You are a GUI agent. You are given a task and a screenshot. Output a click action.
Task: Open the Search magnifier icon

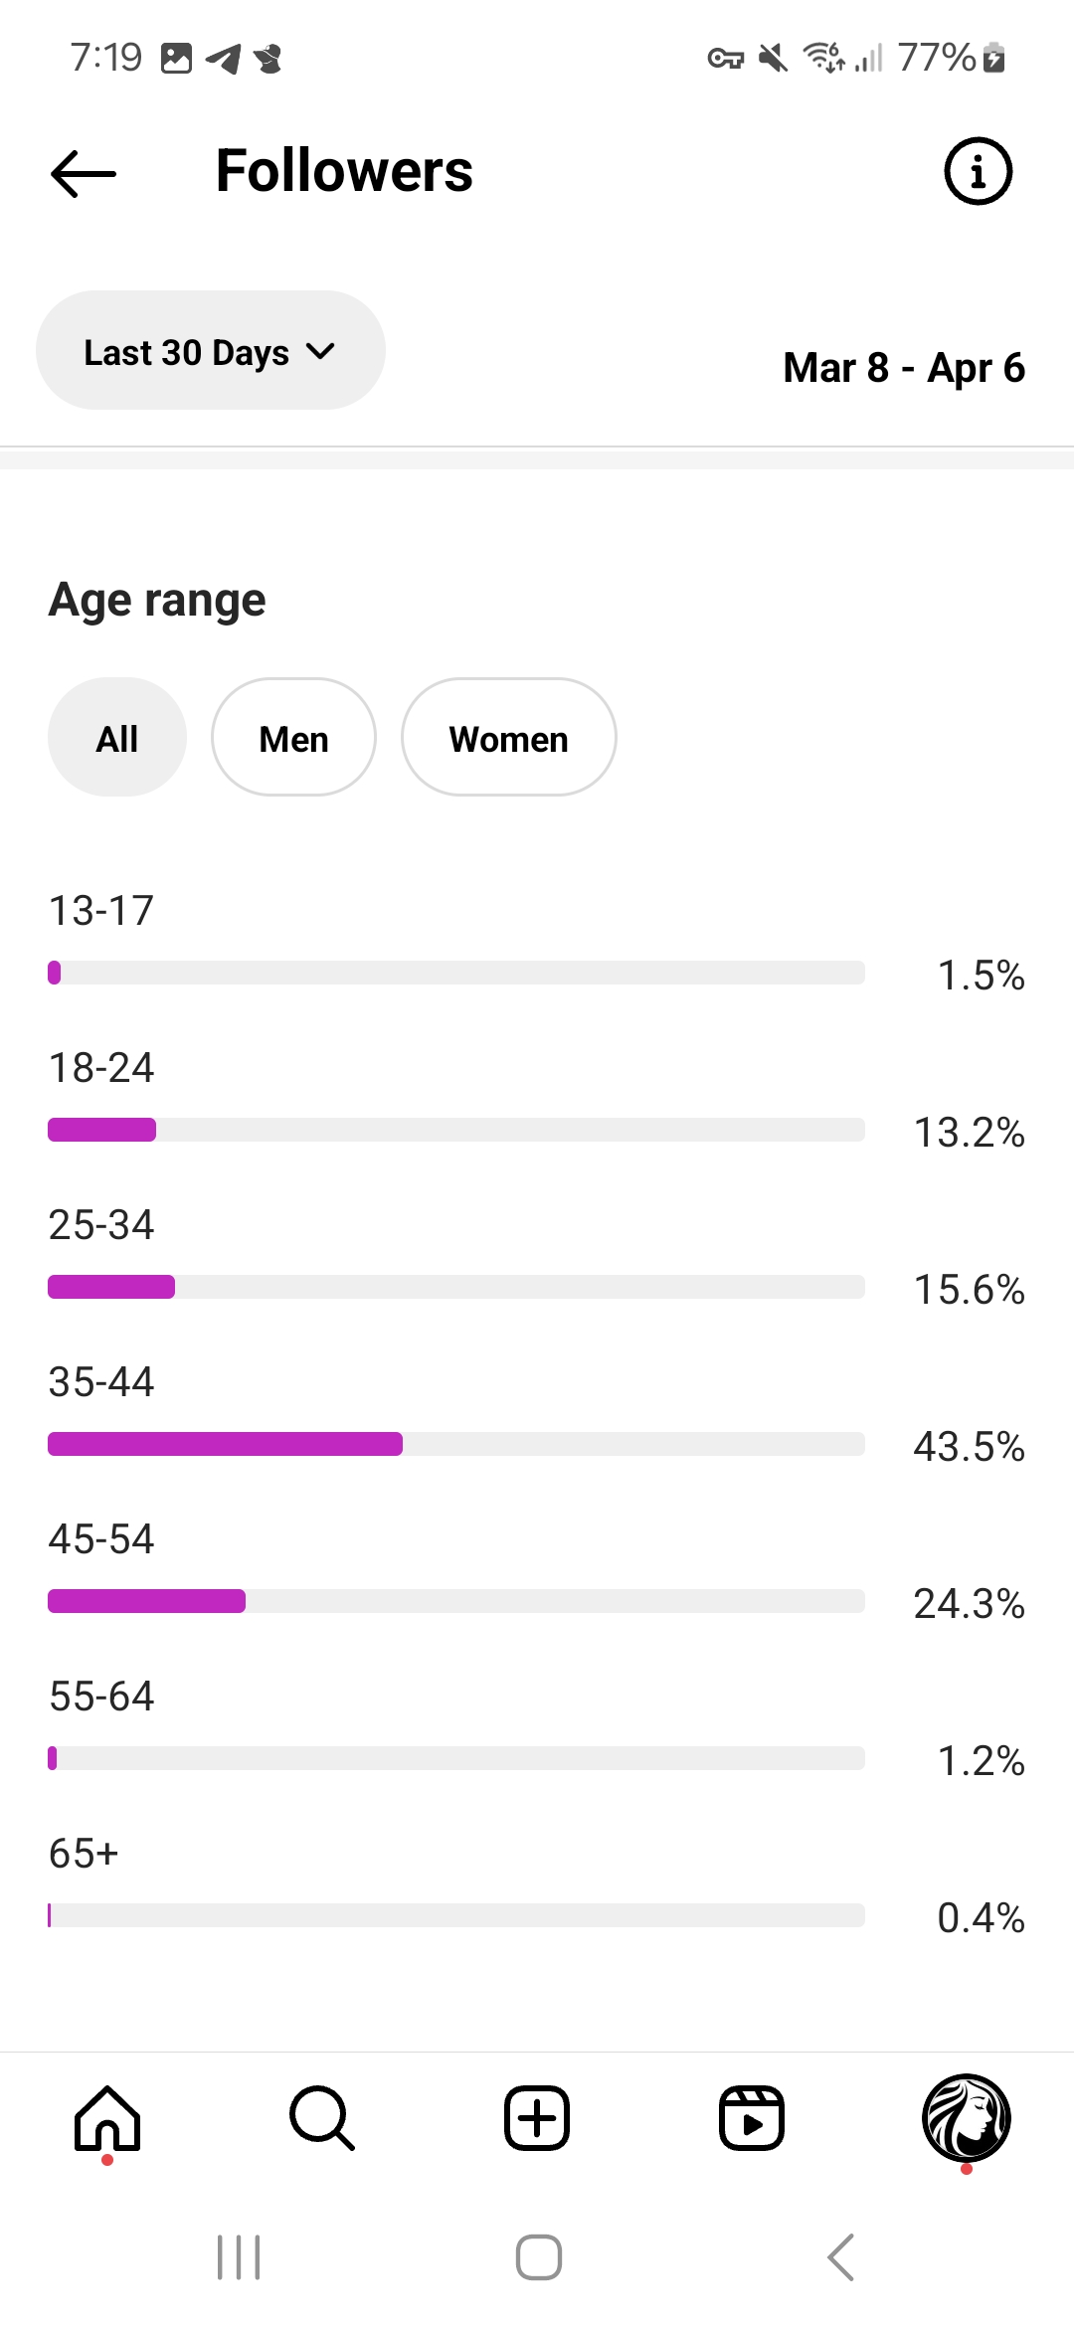click(322, 2118)
